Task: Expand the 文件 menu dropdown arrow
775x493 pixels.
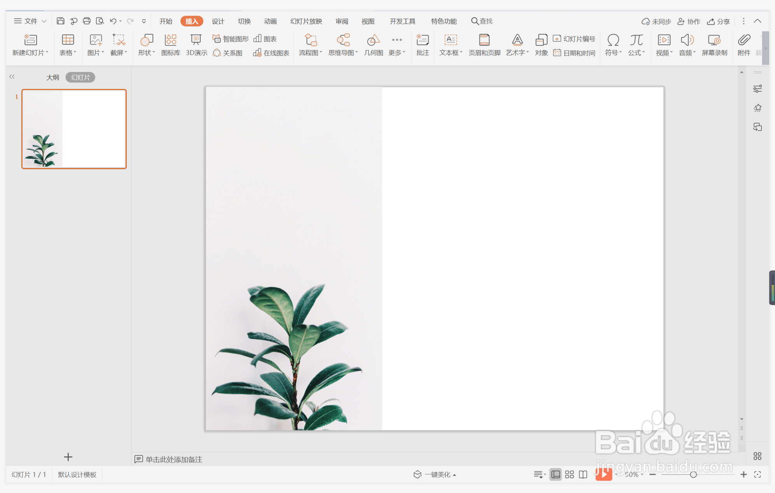Action: 44,21
